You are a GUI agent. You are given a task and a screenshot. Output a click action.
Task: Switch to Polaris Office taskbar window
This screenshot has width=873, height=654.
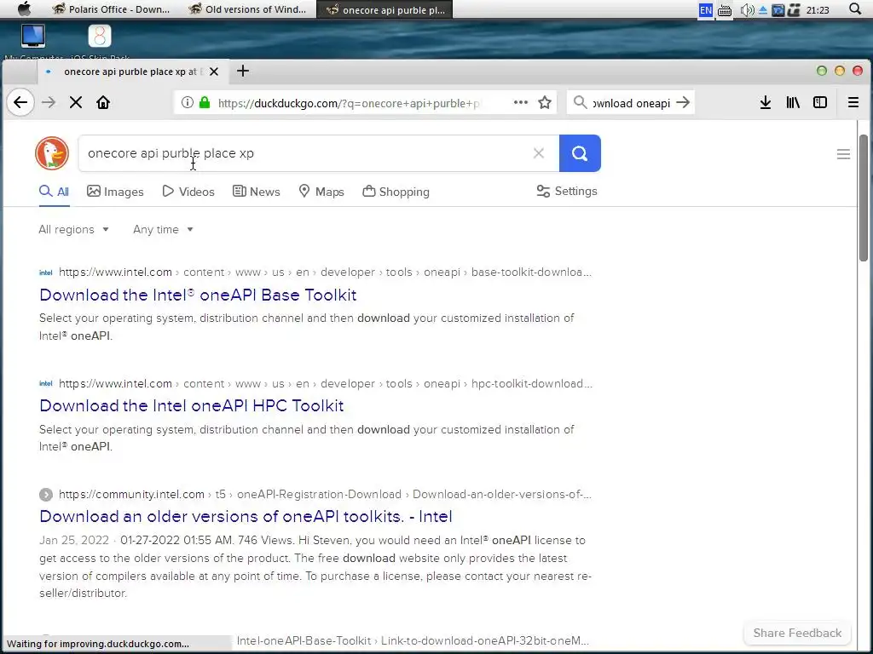(x=111, y=9)
